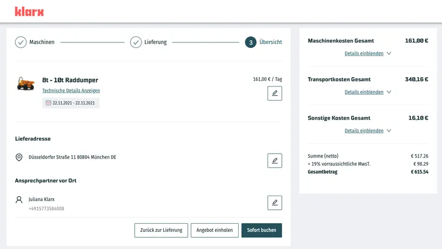Click the MwSt. € 98.29 value
The image size is (442, 249).
(421, 164)
